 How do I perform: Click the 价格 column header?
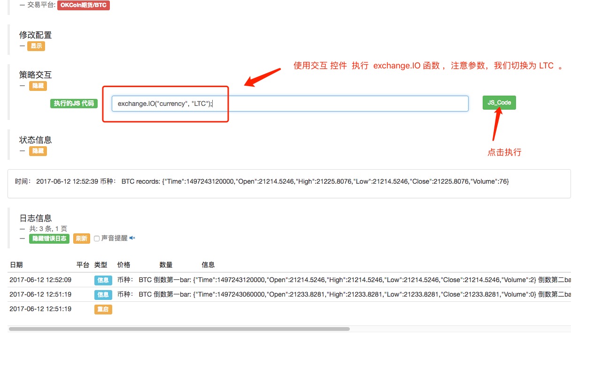coord(124,265)
